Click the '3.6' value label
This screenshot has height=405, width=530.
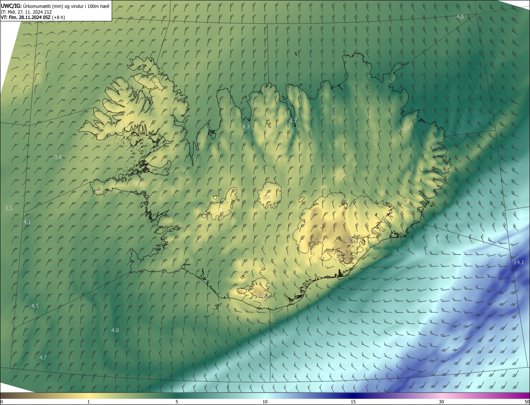pyautogui.click(x=58, y=157)
